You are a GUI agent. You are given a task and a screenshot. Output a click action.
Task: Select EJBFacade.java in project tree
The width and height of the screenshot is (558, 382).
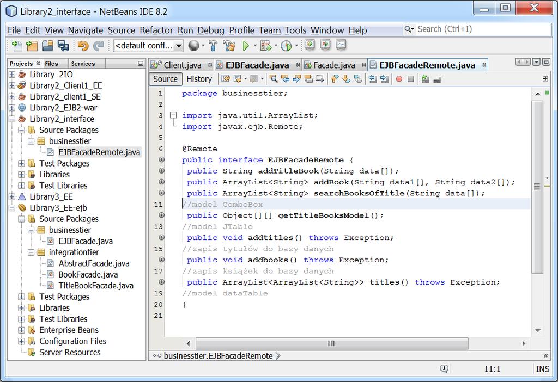coord(86,241)
